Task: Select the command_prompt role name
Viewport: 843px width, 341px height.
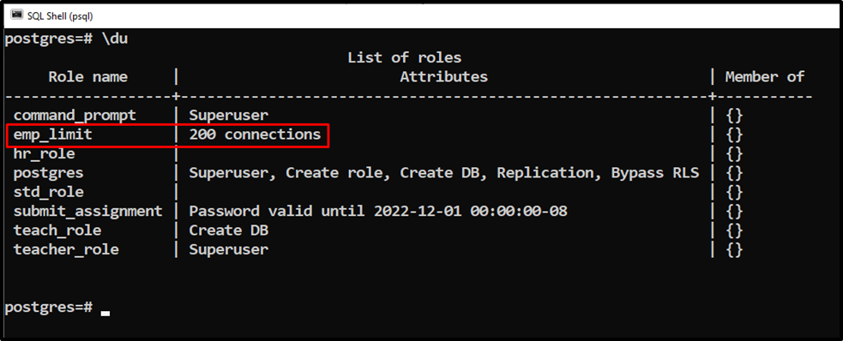Action: click(x=75, y=115)
